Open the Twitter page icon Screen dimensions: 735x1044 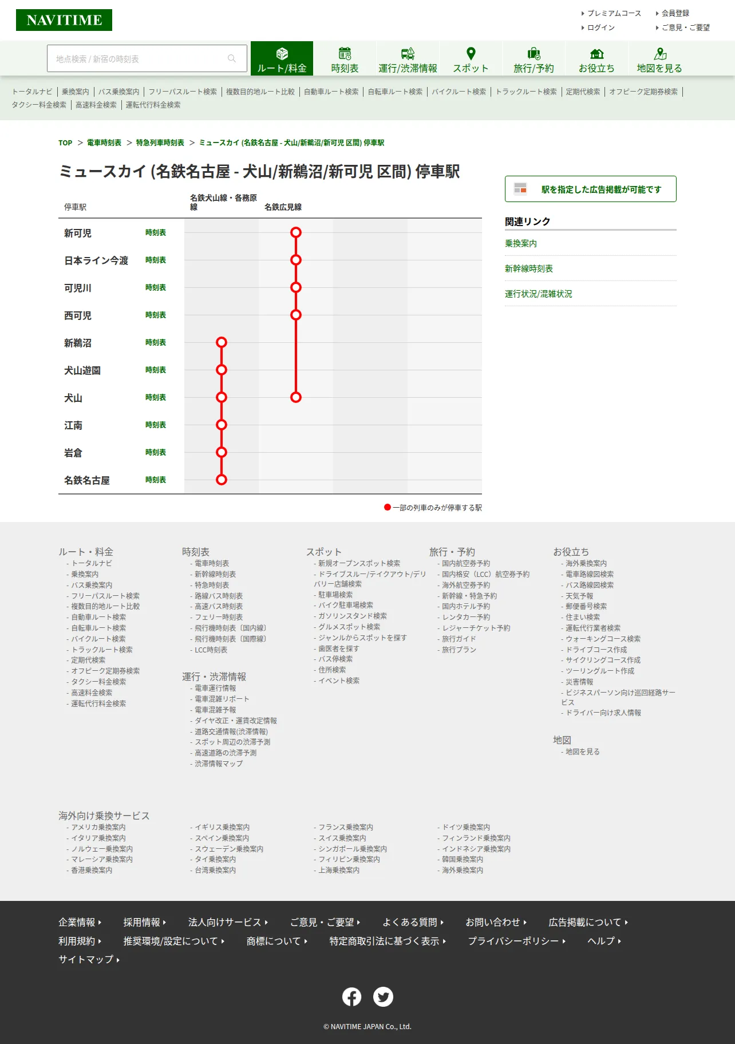tap(383, 996)
